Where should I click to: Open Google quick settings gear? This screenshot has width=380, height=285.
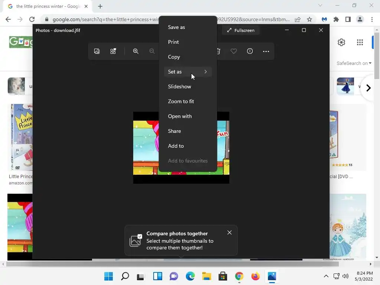pyautogui.click(x=341, y=42)
